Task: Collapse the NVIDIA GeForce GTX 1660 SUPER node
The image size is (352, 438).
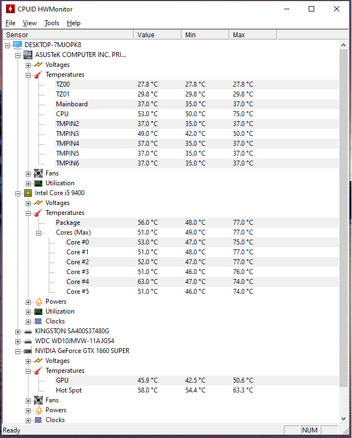Action: click(18, 351)
